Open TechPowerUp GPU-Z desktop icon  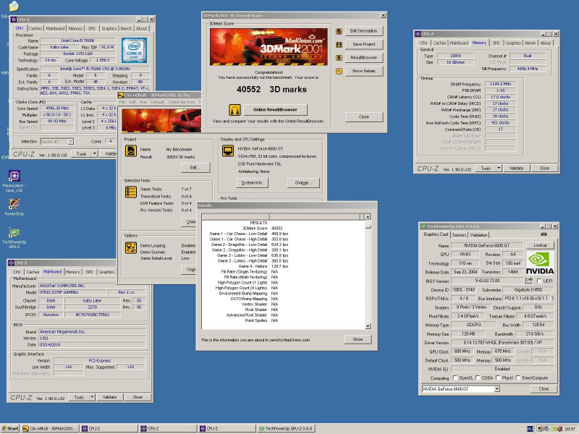pos(14,234)
